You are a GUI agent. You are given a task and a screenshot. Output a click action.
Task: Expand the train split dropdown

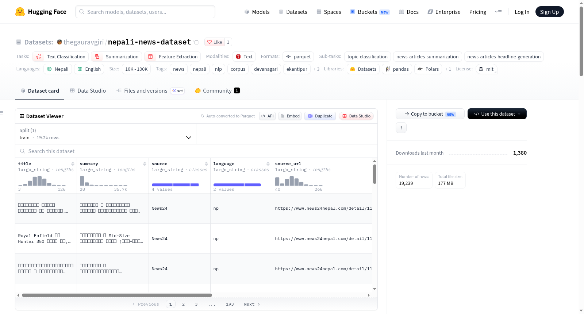(105, 134)
